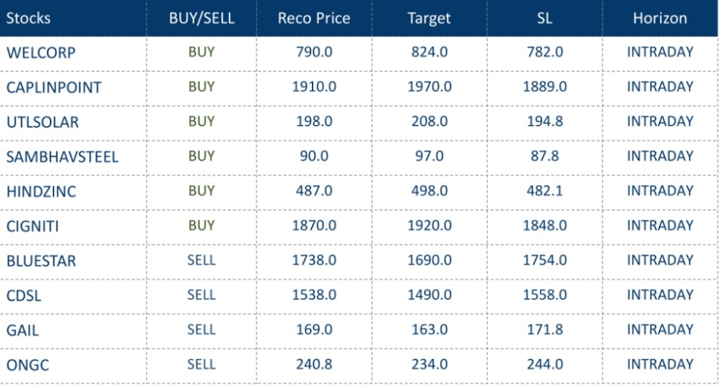
Task: Select the 244.0 stop-loss for ONGC
Action: point(545,364)
